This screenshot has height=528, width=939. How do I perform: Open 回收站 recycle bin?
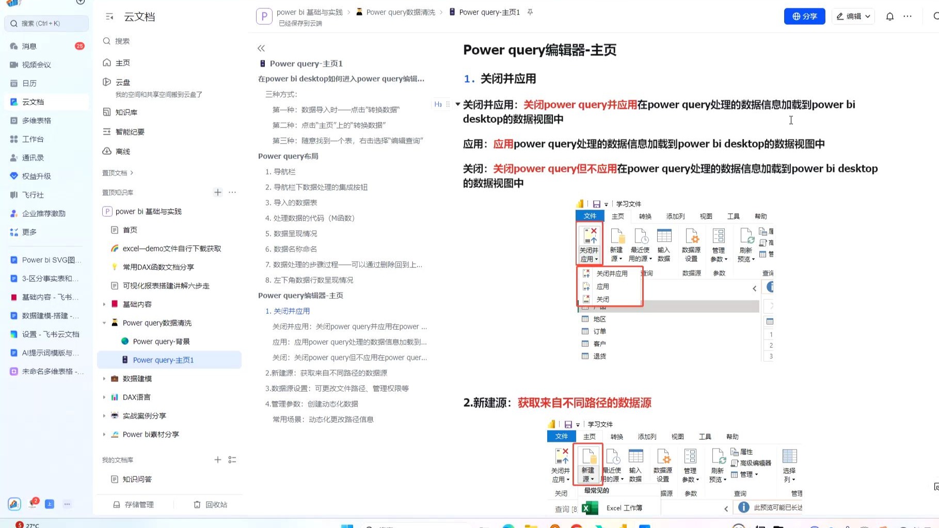[x=211, y=504]
